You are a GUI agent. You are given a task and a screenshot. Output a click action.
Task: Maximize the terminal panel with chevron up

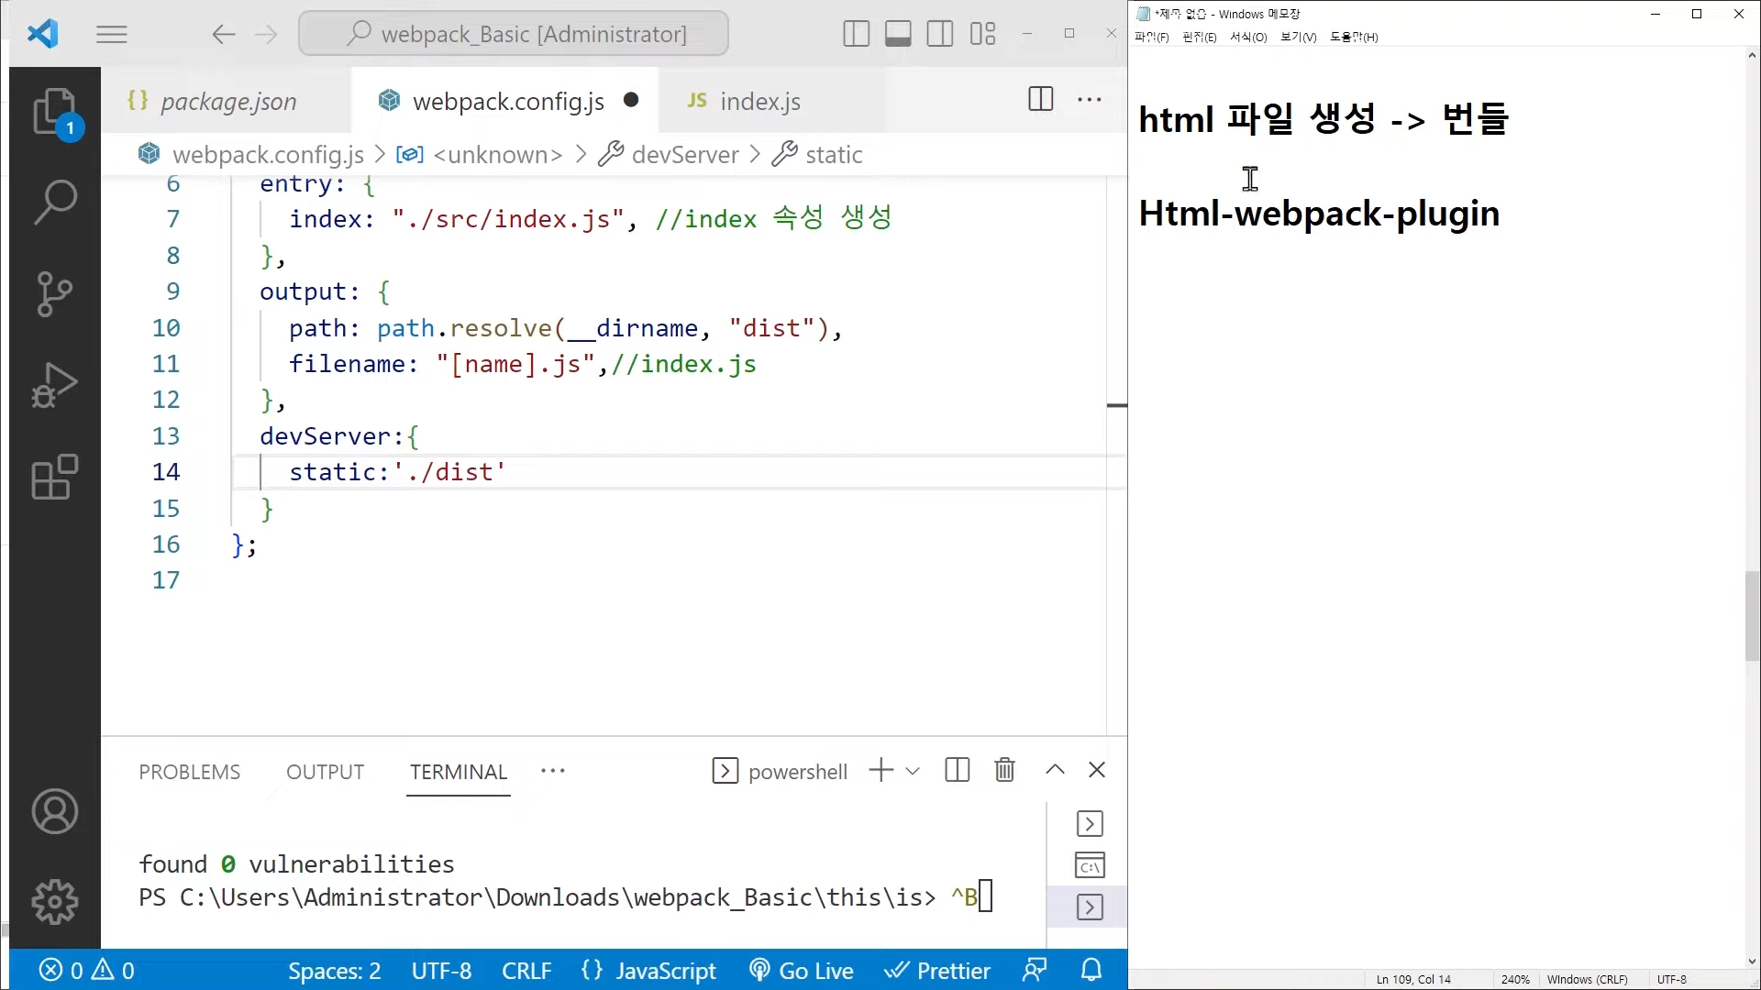1055,770
